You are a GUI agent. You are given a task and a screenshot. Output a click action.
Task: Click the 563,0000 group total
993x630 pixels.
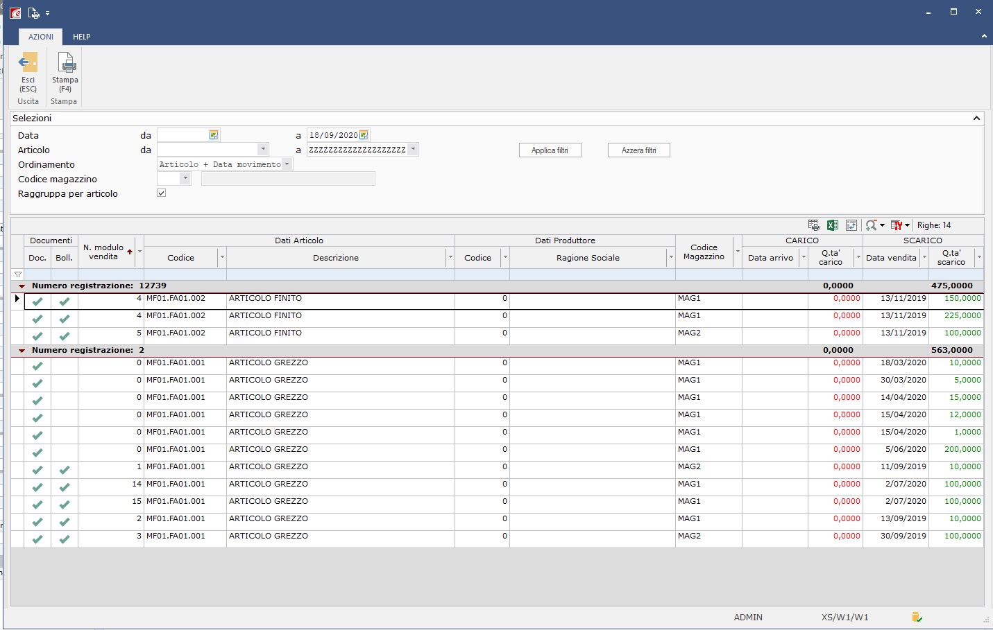pos(952,350)
